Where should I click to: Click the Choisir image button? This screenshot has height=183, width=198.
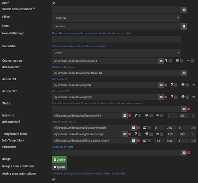[59, 160]
